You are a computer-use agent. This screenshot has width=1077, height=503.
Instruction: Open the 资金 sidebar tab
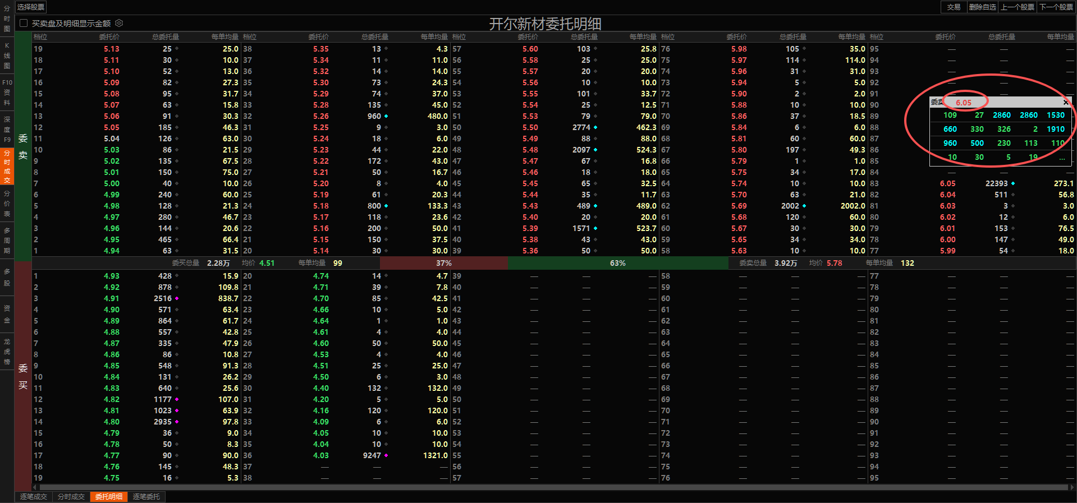(x=7, y=314)
